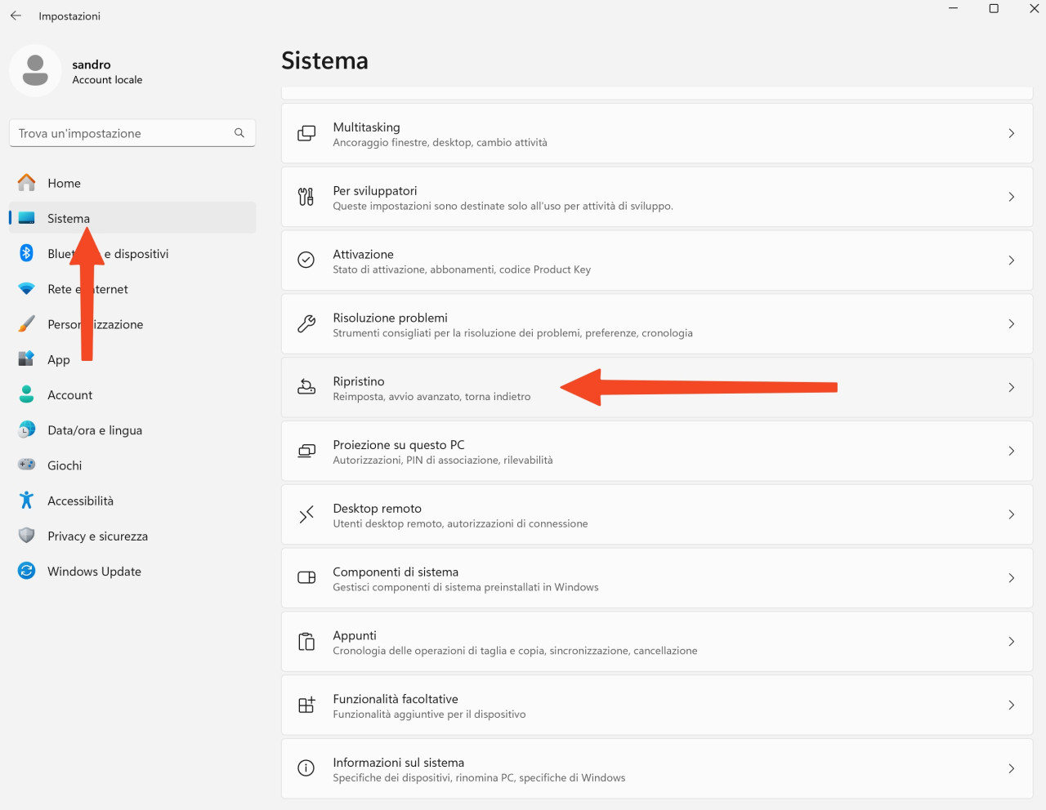Open Desktop remoto settings
This screenshot has width=1046, height=810.
click(x=657, y=514)
